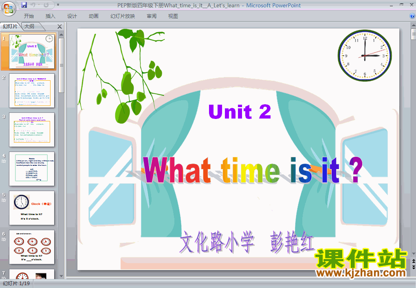Click the Undo arrow icon

click(x=33, y=5)
